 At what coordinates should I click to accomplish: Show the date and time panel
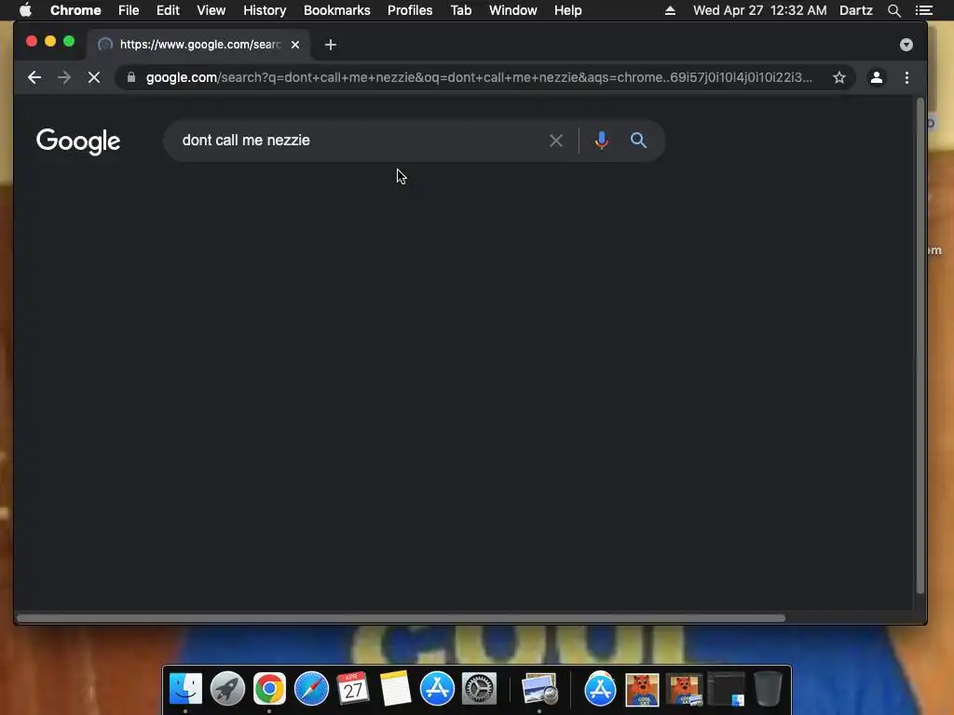pyautogui.click(x=760, y=10)
